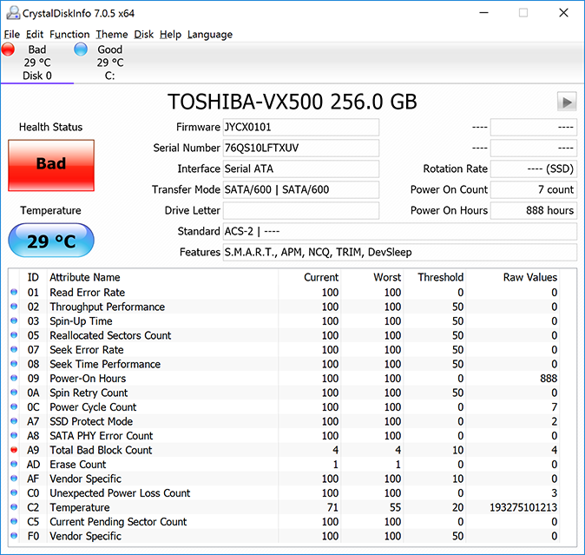This screenshot has height=555, width=585.
Task: Minimize the CrystalDiskInfo window
Action: point(484,13)
